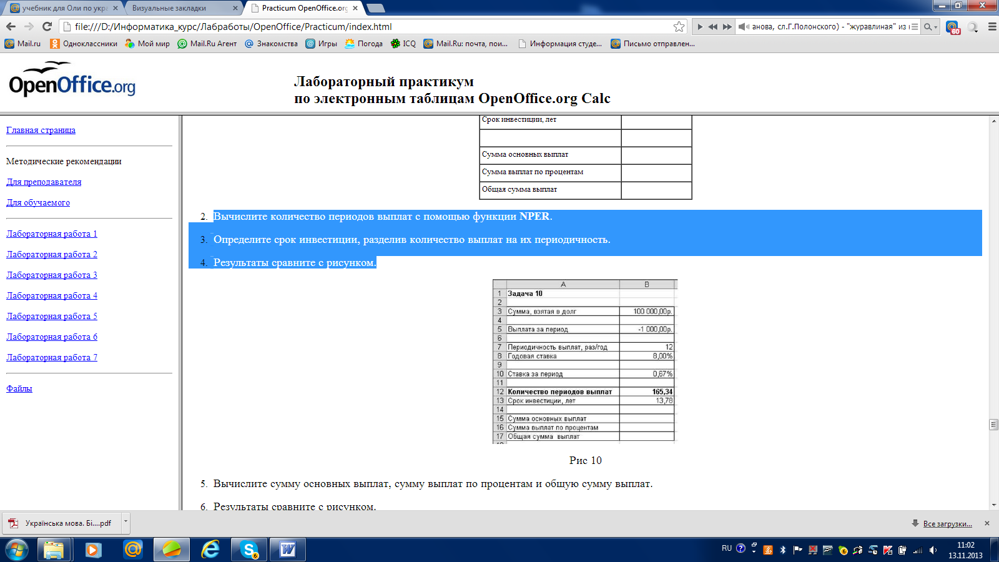Open 'Лабораторная работа 3'
The height and width of the screenshot is (562, 999).
(x=52, y=275)
